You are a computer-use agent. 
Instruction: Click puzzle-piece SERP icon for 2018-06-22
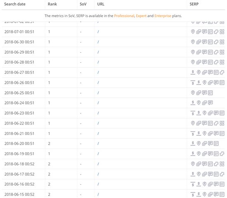[216, 123]
